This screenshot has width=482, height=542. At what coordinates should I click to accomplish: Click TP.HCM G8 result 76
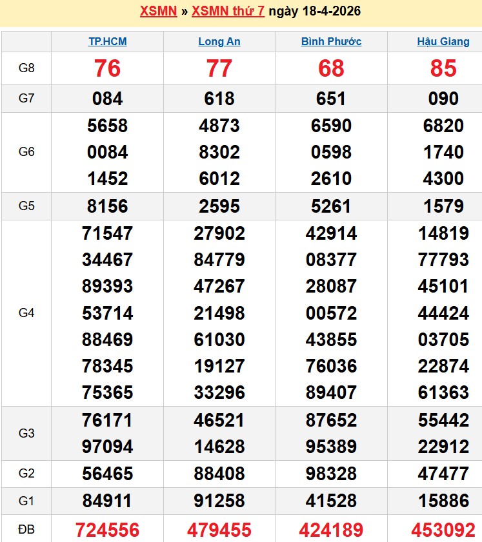[107, 68]
